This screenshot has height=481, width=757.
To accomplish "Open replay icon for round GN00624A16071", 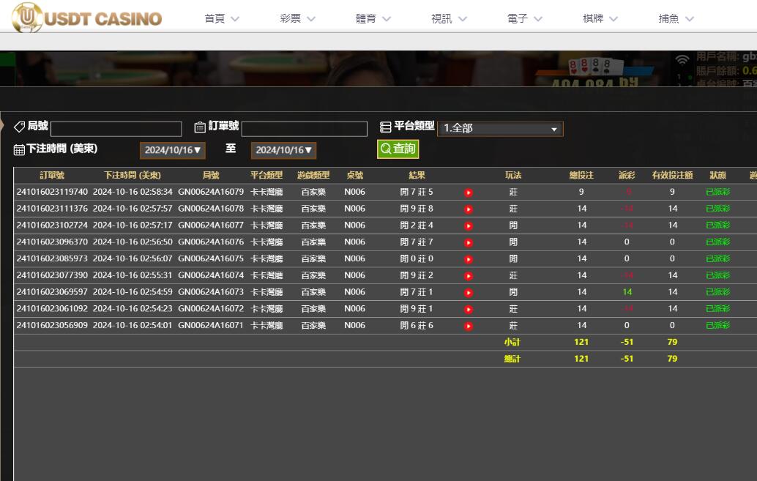I will tap(469, 326).
